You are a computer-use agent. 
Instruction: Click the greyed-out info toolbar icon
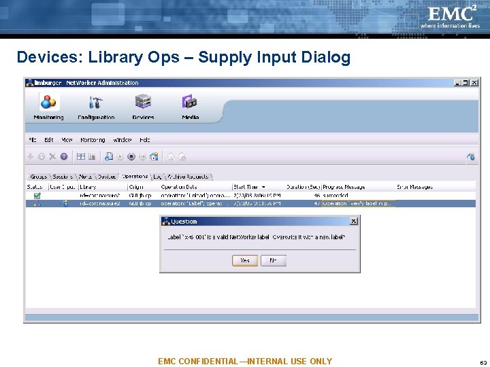(42, 156)
